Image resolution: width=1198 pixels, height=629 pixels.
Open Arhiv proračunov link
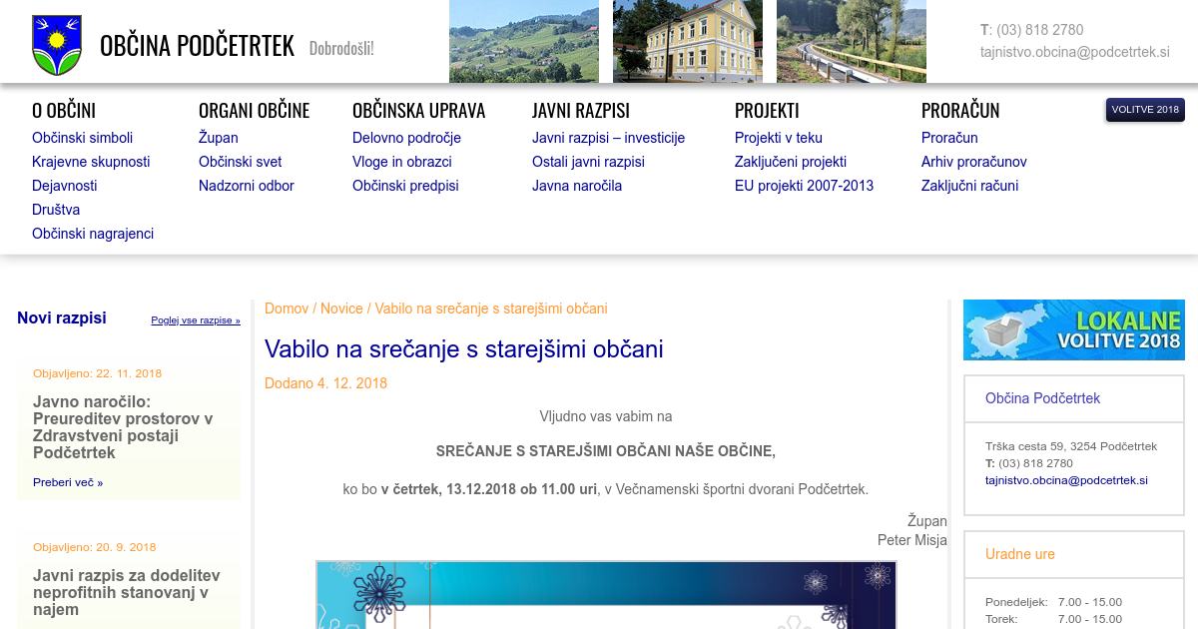pyautogui.click(x=973, y=162)
